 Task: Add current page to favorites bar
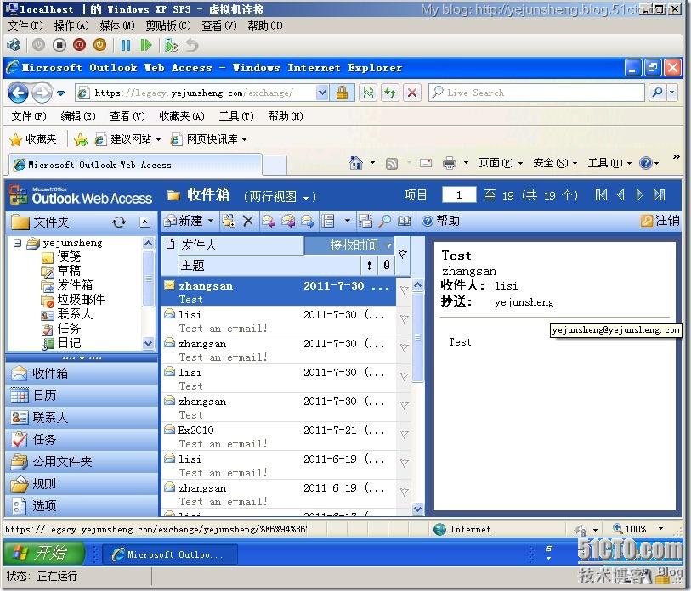(81, 139)
